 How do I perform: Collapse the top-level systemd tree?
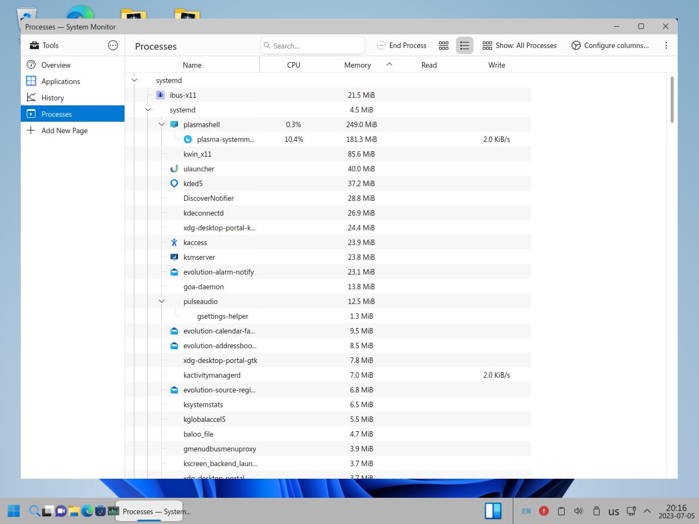coord(134,80)
